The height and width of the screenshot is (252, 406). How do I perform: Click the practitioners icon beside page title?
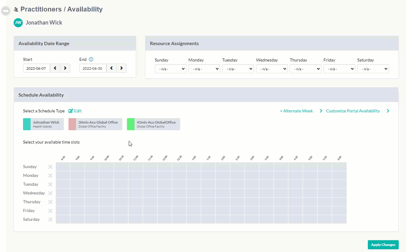click(x=16, y=9)
